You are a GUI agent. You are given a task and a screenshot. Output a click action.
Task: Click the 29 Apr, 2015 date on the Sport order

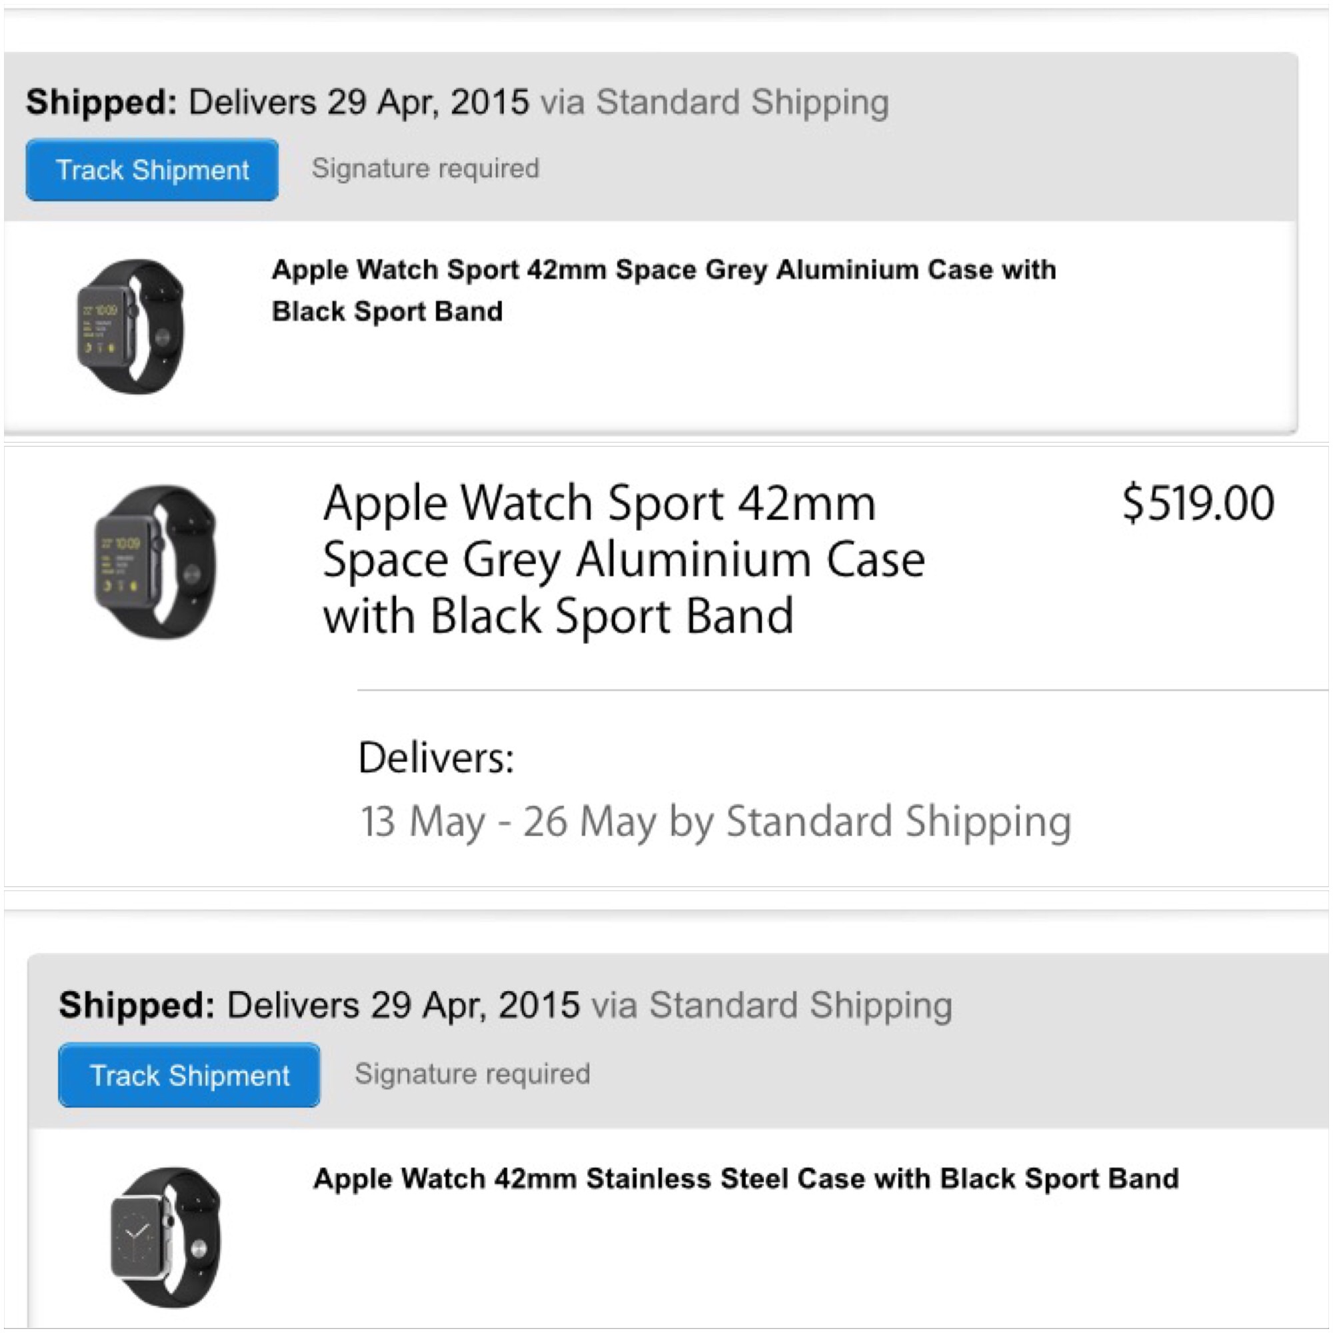(428, 102)
